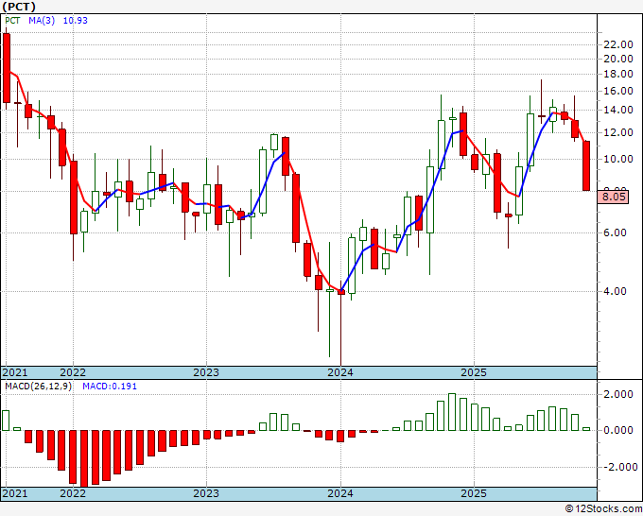Click the 4.00 price axis label
The height and width of the screenshot is (516, 643).
[615, 291]
